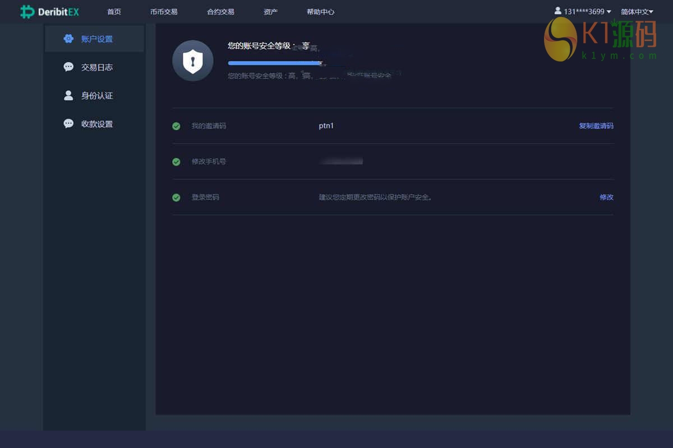Viewport: 673px width, 448px height.
Task: Click the DeribitEX logo
Action: pos(49,11)
